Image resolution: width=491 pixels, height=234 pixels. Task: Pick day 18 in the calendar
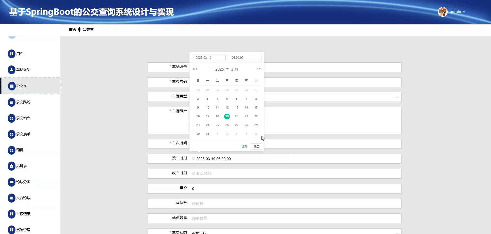[217, 116]
